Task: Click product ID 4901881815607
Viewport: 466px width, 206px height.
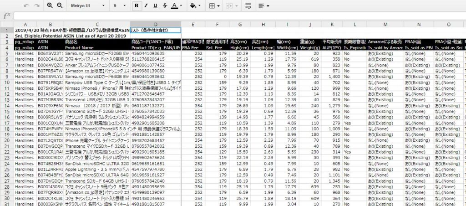Action: click(x=156, y=204)
